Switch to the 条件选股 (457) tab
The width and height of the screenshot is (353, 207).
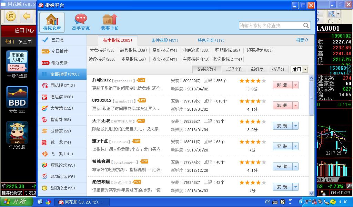tap(165, 40)
